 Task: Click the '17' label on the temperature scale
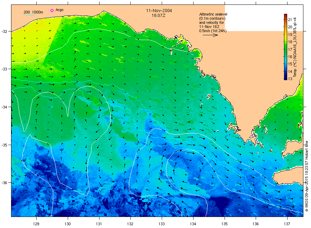coord(290,49)
